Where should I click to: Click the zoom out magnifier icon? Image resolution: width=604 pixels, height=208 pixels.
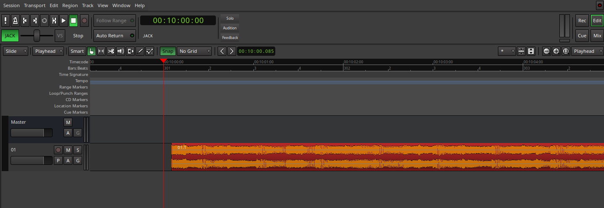tap(546, 51)
